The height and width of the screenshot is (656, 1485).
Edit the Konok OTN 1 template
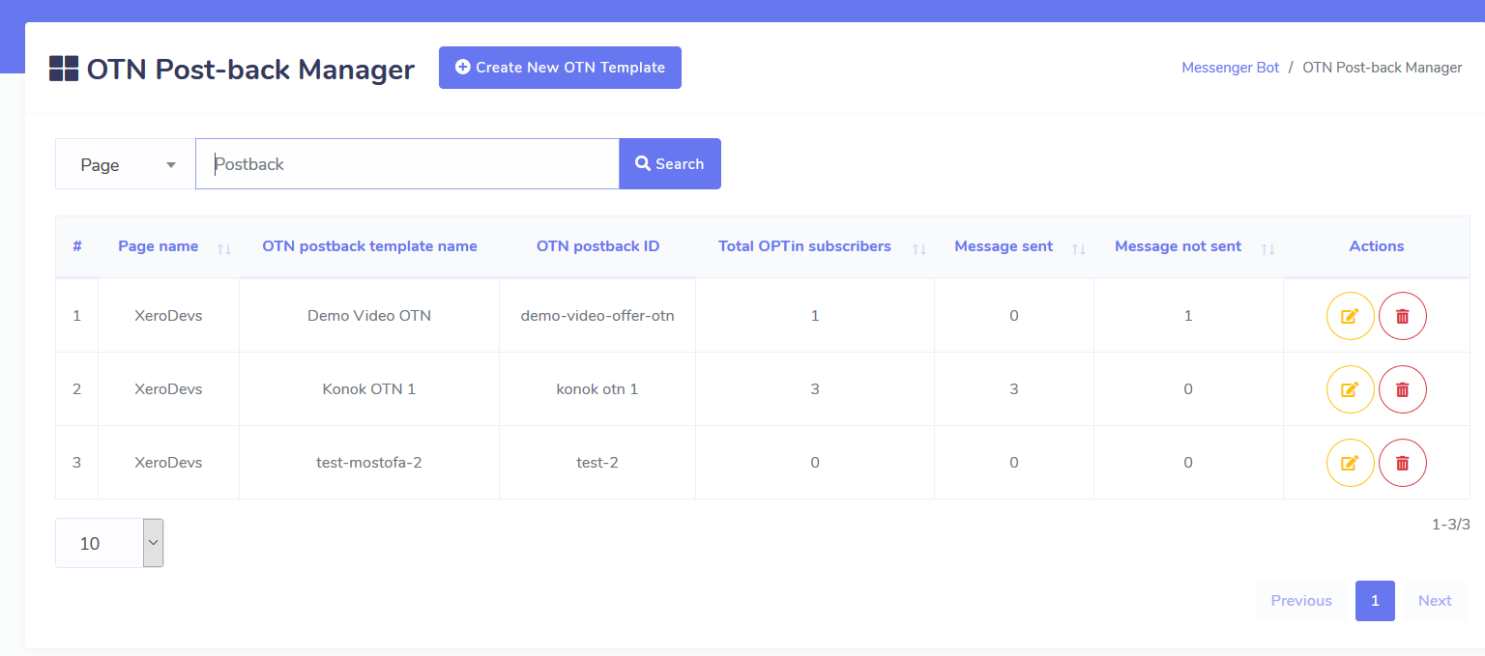(1350, 389)
